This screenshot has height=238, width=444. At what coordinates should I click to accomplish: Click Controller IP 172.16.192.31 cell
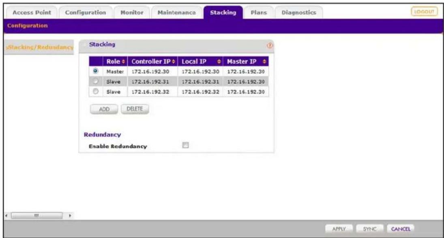(152, 82)
